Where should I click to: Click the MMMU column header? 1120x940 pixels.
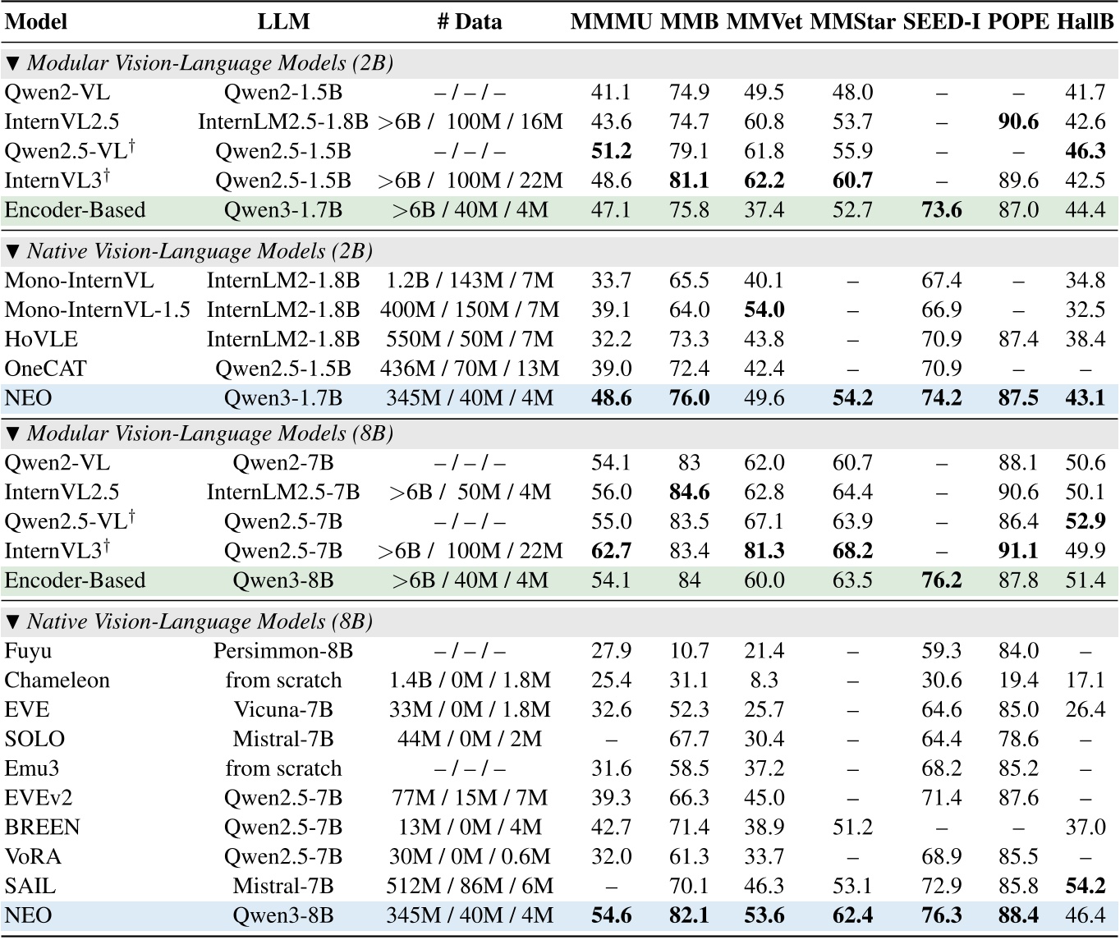611,21
